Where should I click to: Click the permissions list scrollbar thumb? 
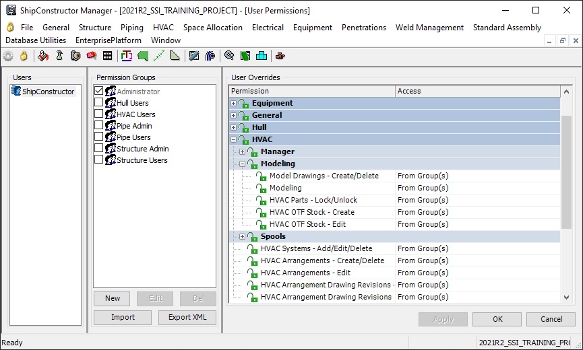click(566, 172)
